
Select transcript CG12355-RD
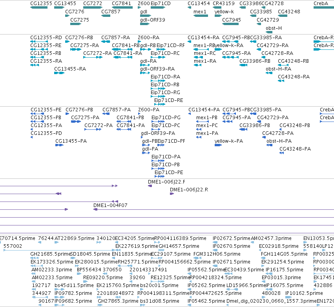click(46, 38)
